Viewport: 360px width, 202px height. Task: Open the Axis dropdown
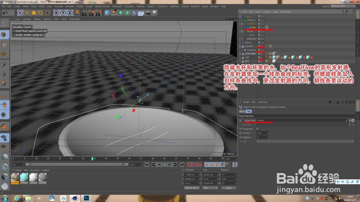[x=305, y=142]
